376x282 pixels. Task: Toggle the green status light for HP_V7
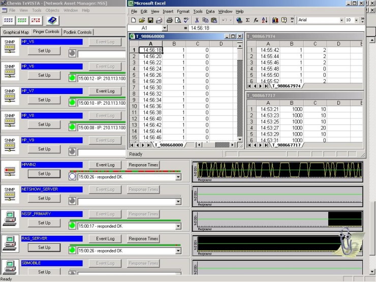[x=72, y=103]
